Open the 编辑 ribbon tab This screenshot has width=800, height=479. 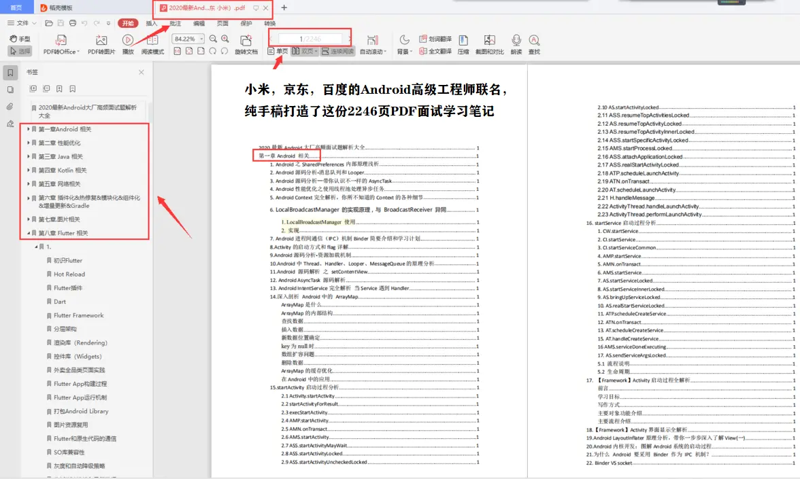199,23
